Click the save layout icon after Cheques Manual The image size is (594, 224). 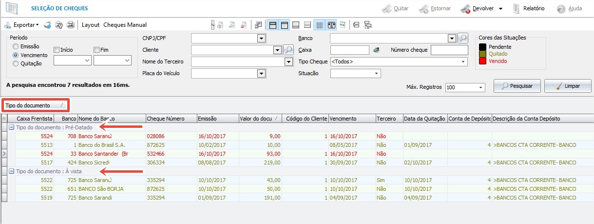point(220,24)
